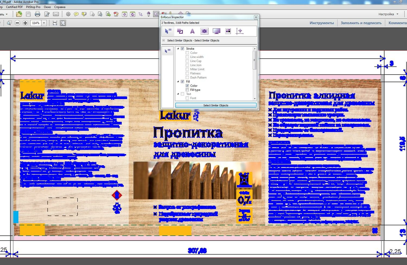Image resolution: width=407 pixels, height=265 pixels.
Task: Click the 114% zoom input field
Action: [x=36, y=23]
